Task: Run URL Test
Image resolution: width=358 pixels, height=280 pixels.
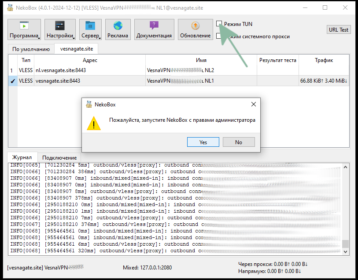Action: (x=338, y=29)
